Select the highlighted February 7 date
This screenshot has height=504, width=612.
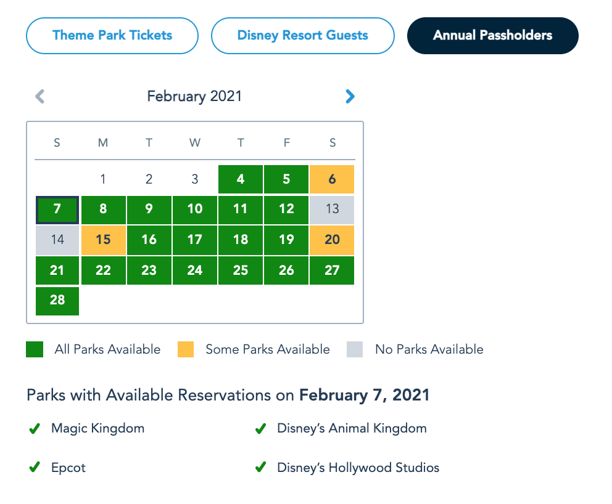pos(57,209)
